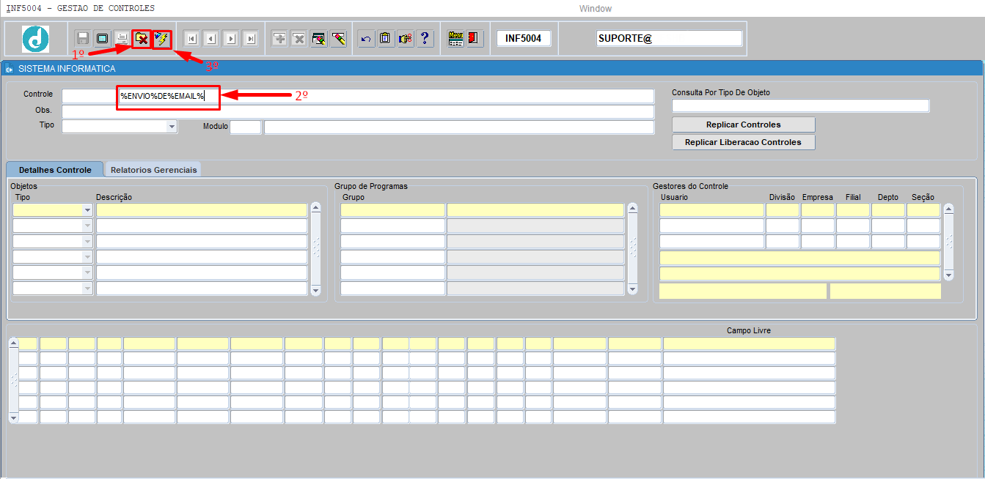Screen dimensions: 985x479
Task: Open the first Objetos Tipo dropdown
Action: tap(88, 210)
